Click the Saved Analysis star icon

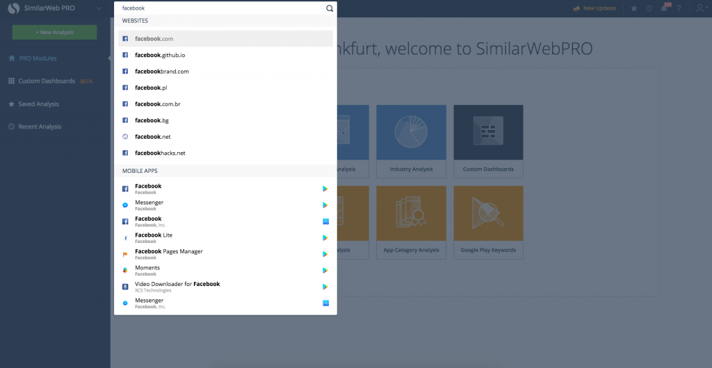12,103
